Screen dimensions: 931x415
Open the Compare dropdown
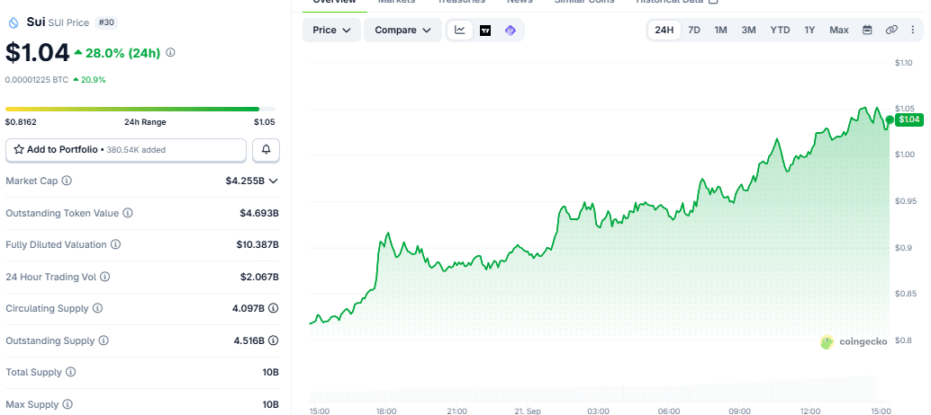(x=402, y=31)
